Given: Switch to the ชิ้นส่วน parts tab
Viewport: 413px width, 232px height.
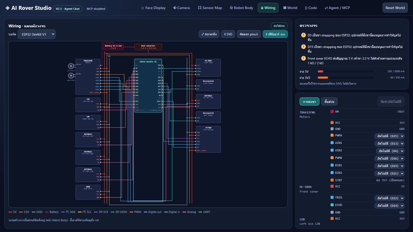Looking at the screenshot, I should pos(329,102).
